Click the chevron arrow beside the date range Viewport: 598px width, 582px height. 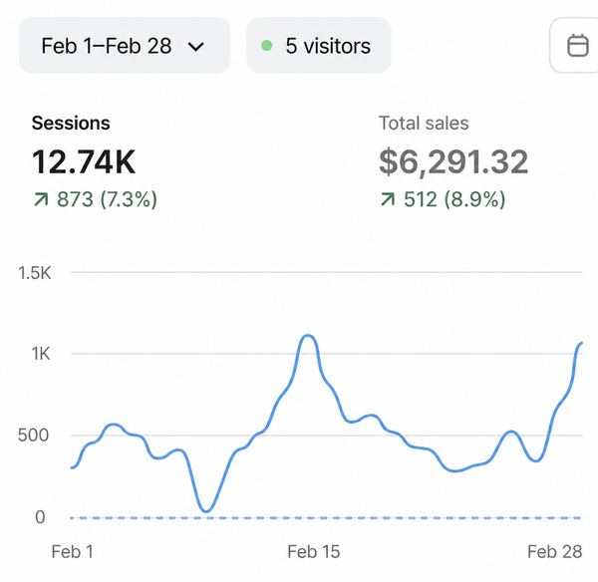[x=196, y=46]
